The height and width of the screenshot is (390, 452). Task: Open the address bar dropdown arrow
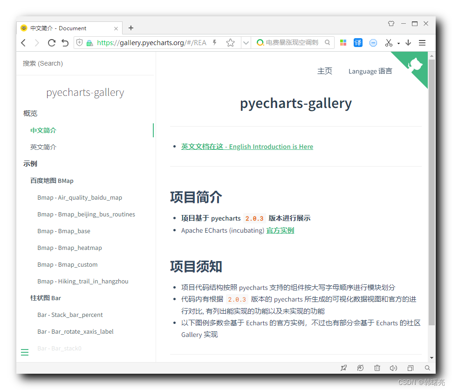[246, 43]
